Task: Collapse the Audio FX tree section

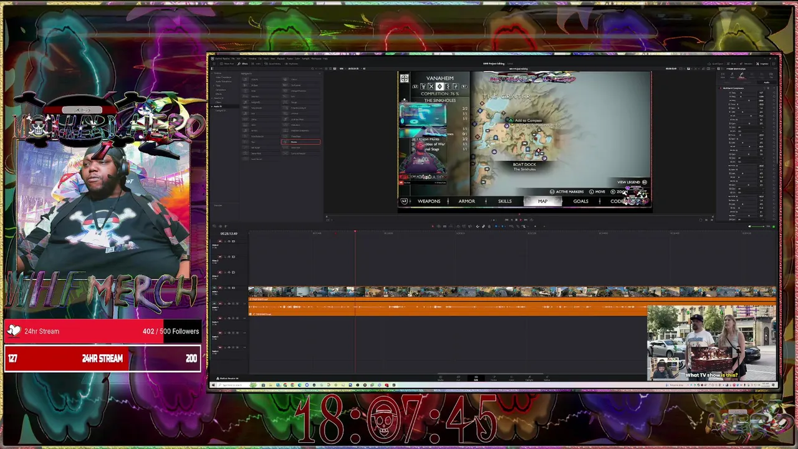Action: 212,107
